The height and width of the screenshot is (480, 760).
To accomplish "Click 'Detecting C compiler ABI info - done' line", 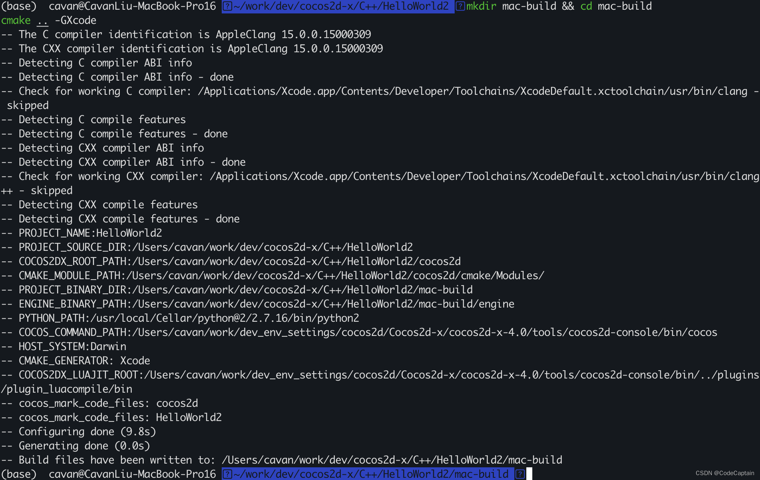I will pyautogui.click(x=117, y=77).
